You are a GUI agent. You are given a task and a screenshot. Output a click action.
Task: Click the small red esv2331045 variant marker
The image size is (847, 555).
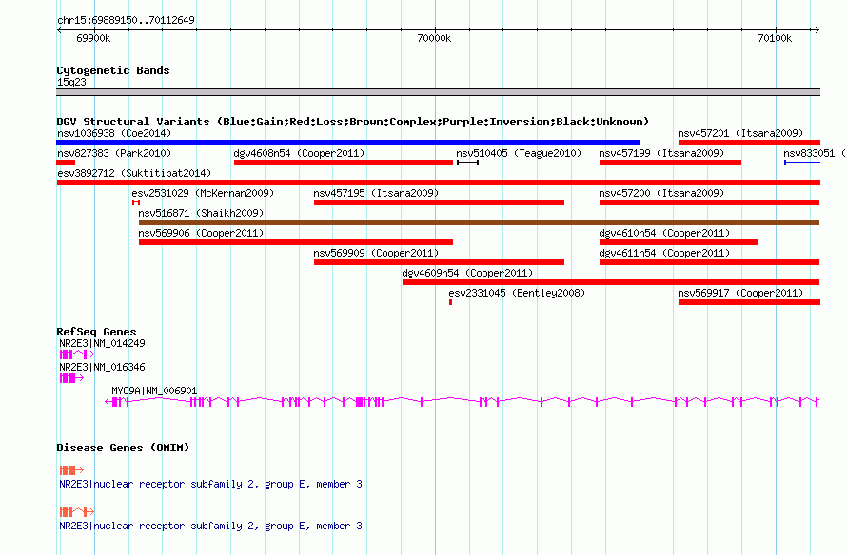450,302
